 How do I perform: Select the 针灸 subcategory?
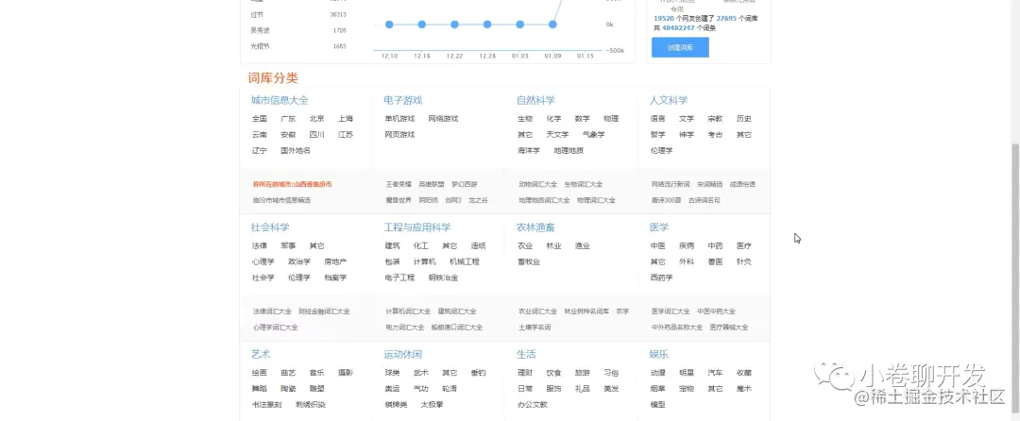tap(743, 261)
